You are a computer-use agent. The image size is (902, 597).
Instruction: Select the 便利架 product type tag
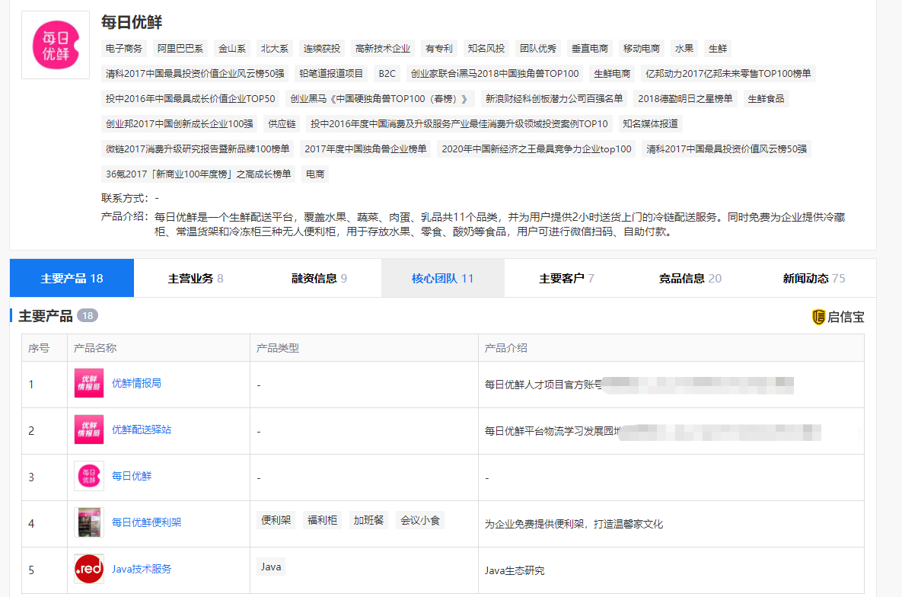tap(275, 520)
